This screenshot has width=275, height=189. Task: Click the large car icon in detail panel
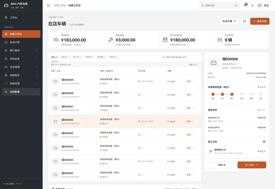coord(213,63)
